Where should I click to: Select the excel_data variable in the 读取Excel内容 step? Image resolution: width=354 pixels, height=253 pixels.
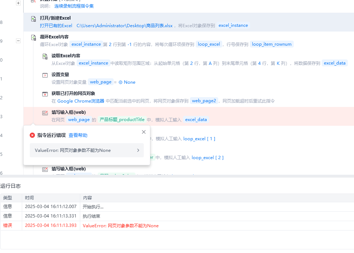coord(335,63)
